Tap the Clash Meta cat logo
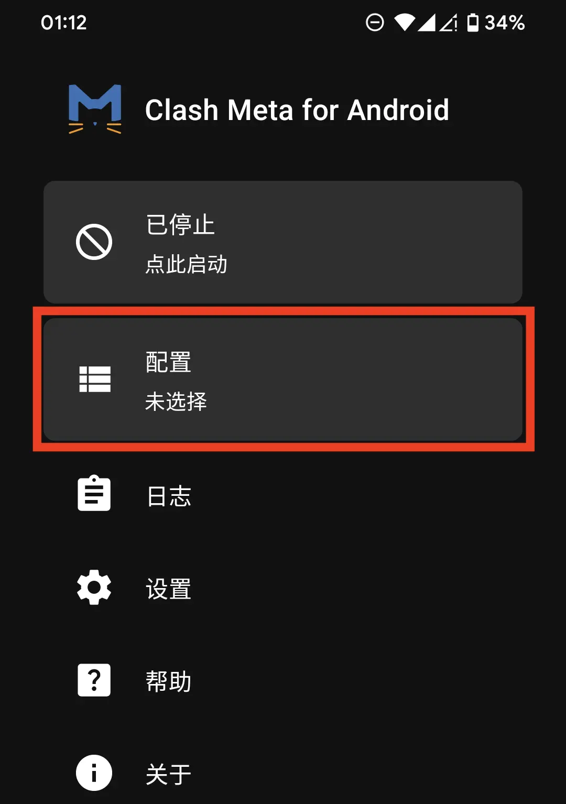The image size is (566, 804). (95, 109)
